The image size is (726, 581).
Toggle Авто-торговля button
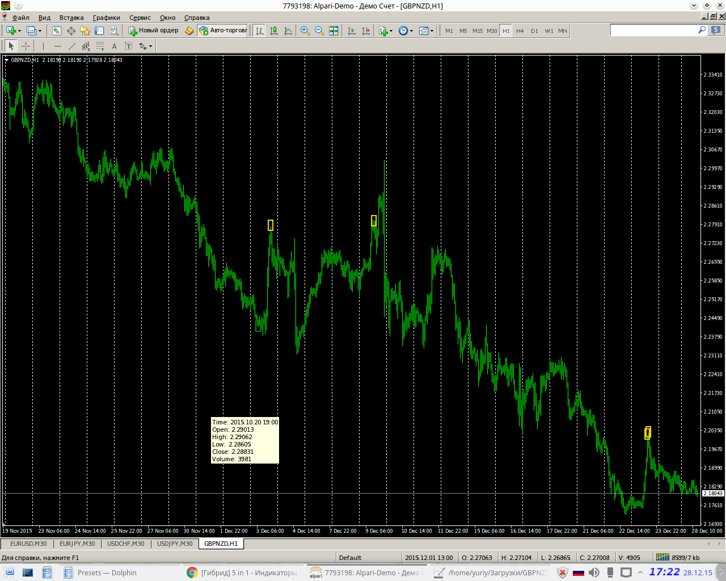(x=223, y=31)
